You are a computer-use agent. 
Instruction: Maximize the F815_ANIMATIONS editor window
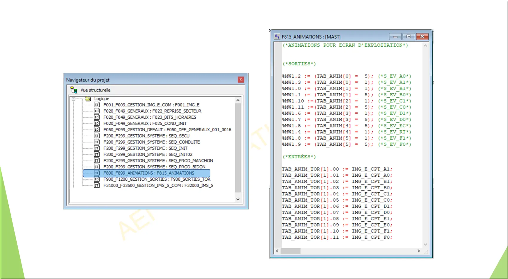tap(408, 36)
